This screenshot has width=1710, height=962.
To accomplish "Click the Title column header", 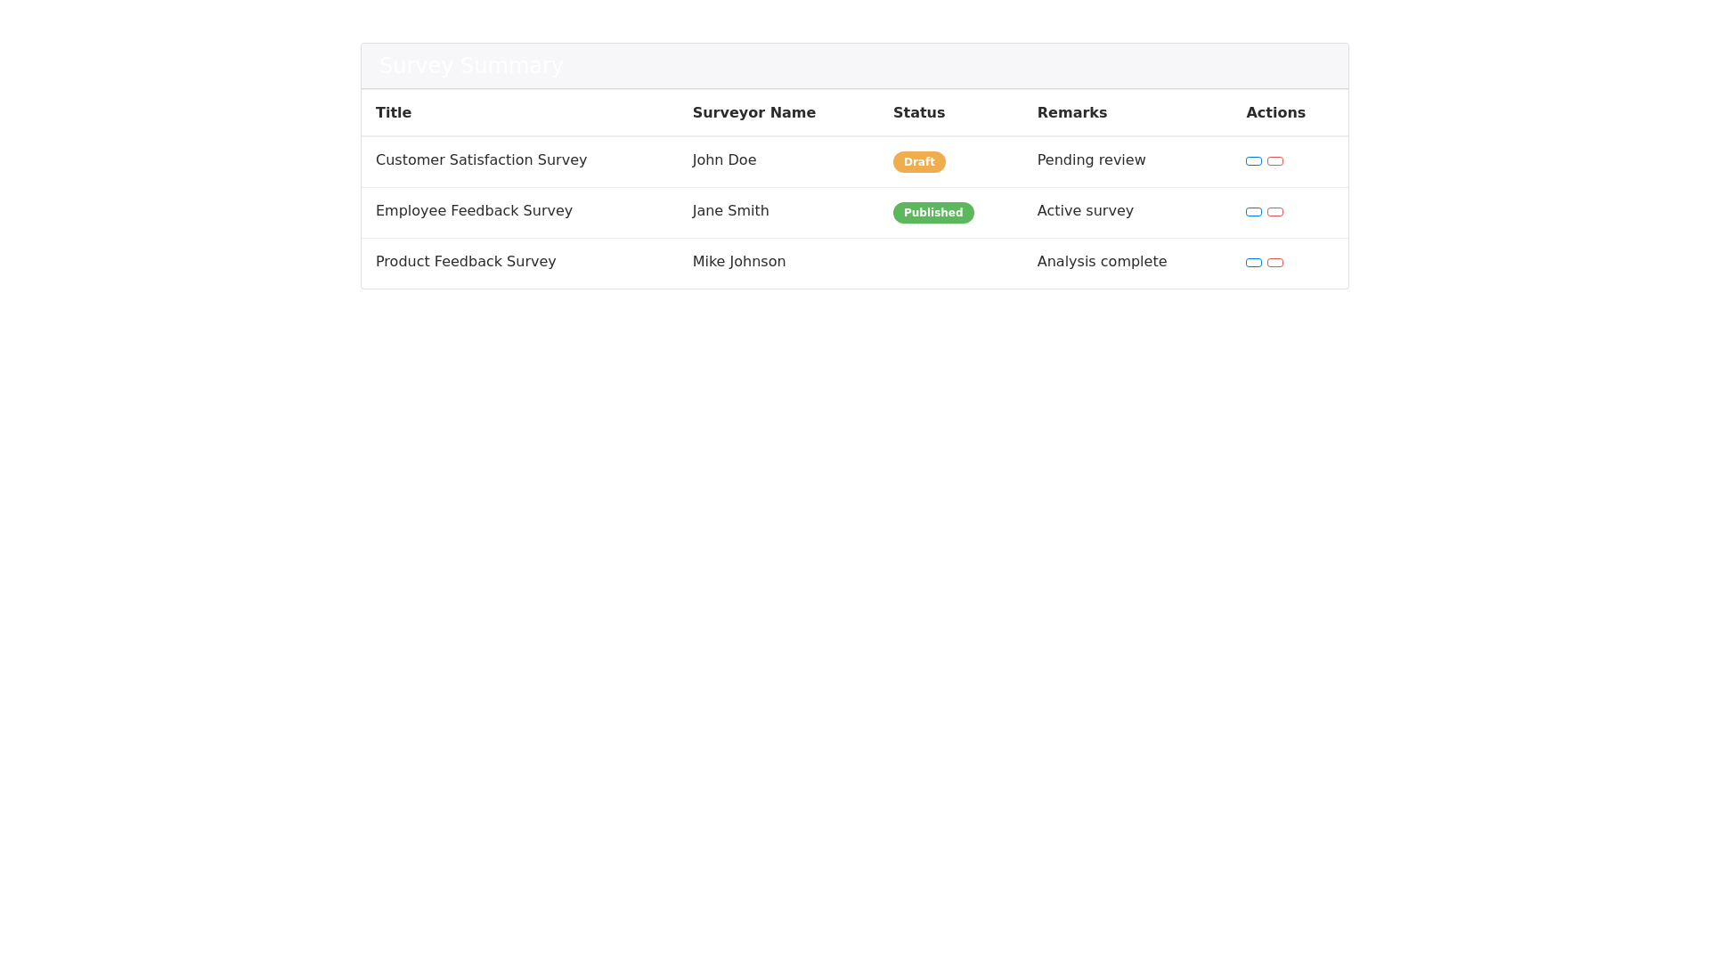I will (394, 112).
